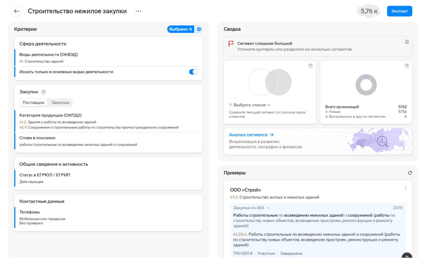
Task: Open the three-dot menu beside the segment title
Action: click(138, 11)
